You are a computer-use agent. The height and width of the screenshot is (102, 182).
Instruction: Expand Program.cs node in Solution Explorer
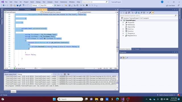click(123, 33)
